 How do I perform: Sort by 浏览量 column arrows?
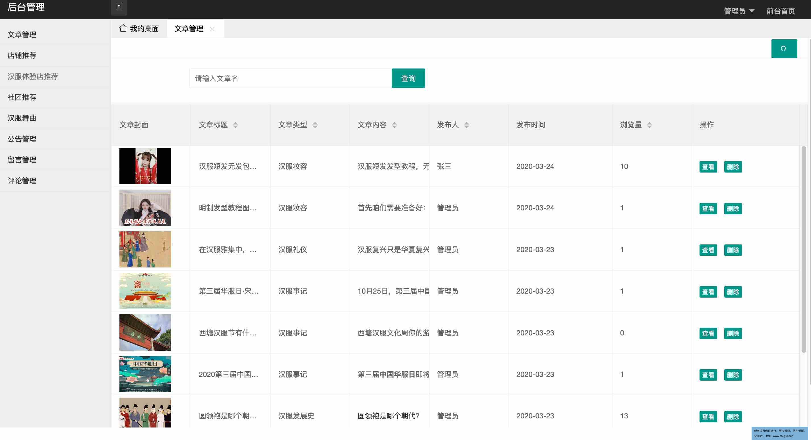[x=649, y=125]
